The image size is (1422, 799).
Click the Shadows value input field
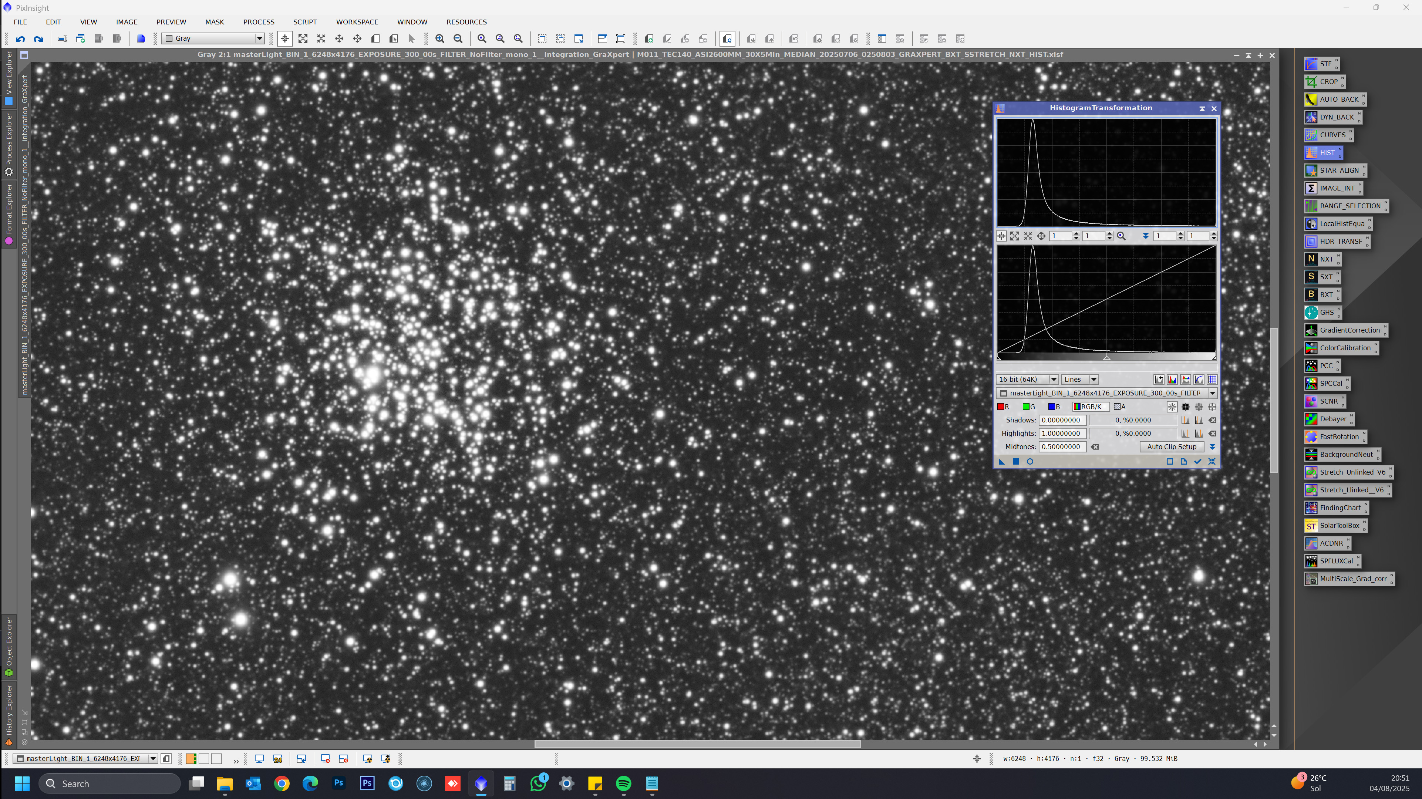1062,420
